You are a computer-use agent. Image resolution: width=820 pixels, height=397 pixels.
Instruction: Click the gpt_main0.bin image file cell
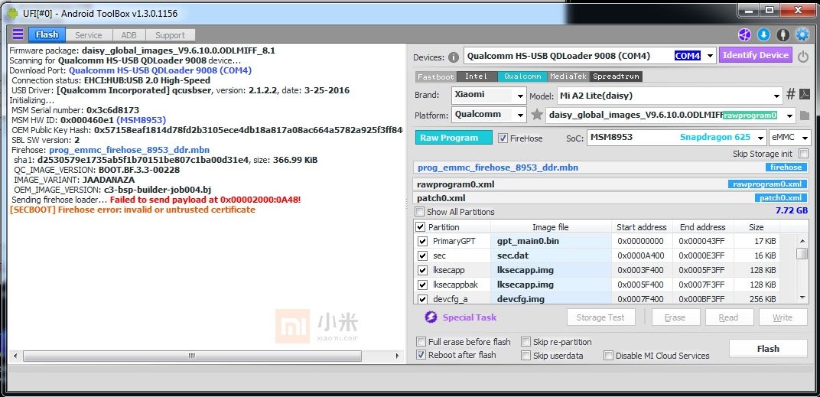pyautogui.click(x=551, y=241)
